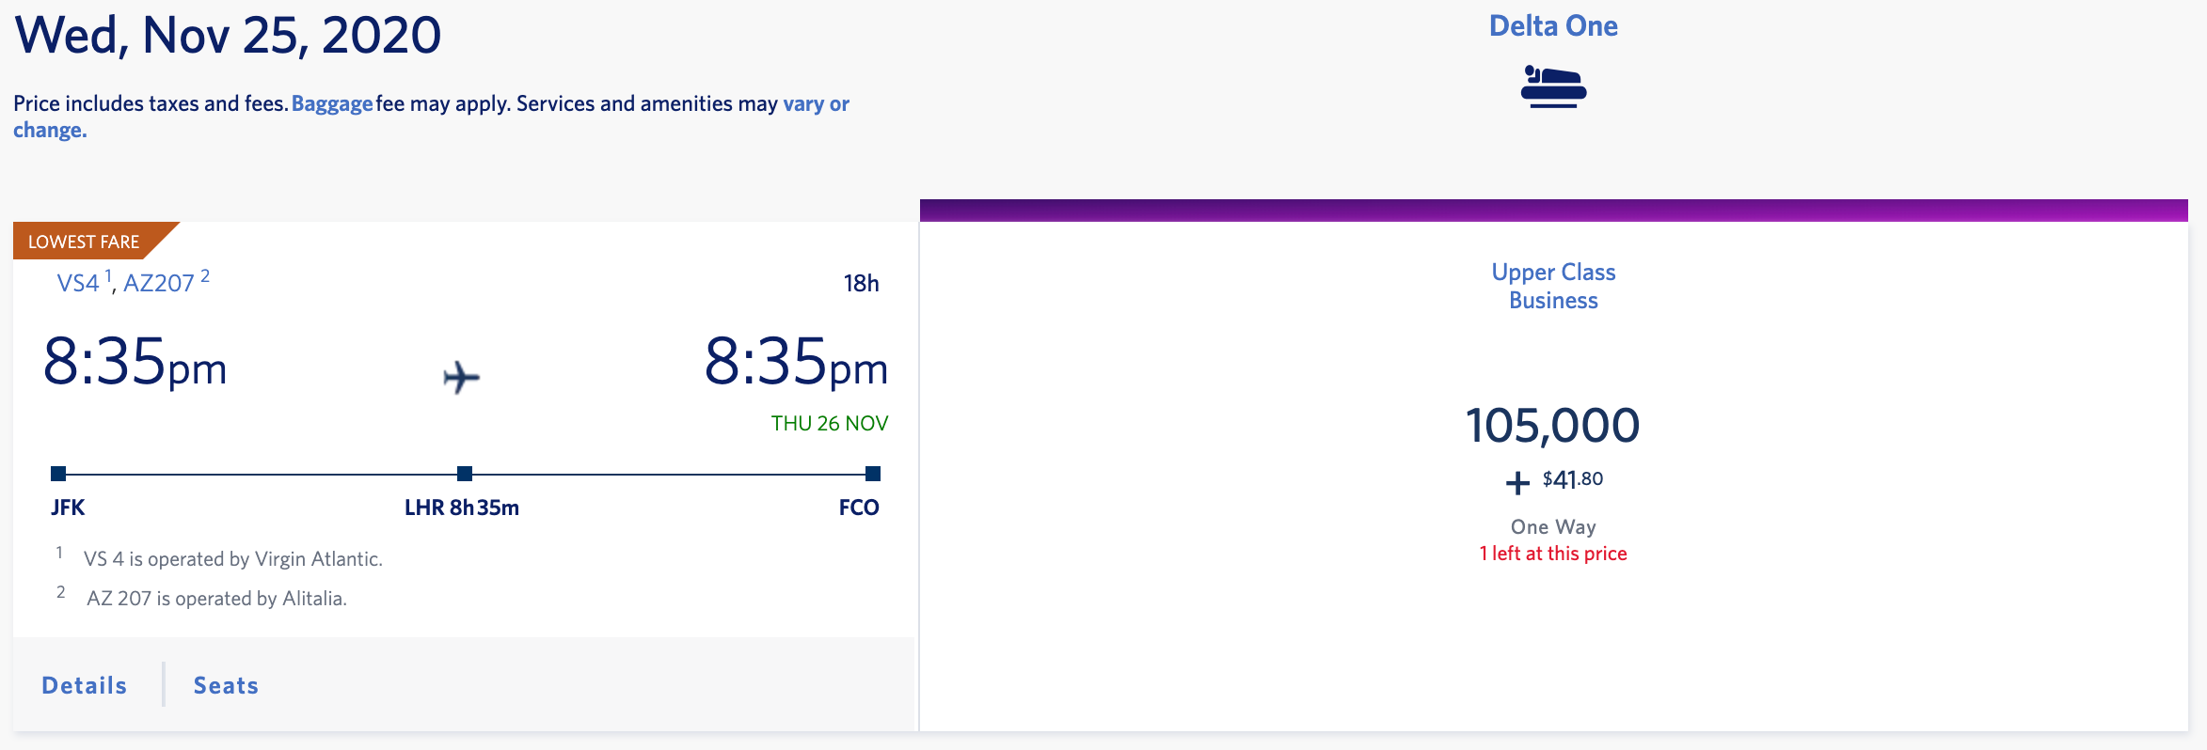This screenshot has height=750, width=2207.
Task: Select the 105,000 miles fare
Action: (1552, 425)
